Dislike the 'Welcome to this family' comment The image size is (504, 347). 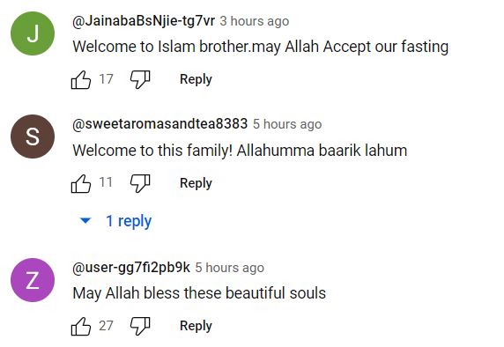(140, 183)
